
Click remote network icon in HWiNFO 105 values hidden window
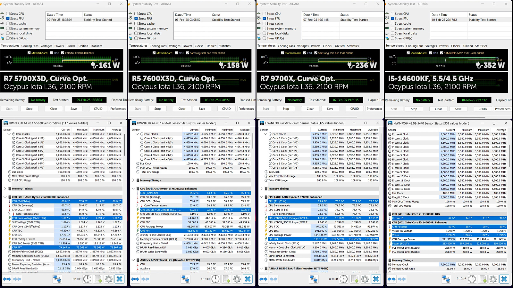tap(185, 279)
